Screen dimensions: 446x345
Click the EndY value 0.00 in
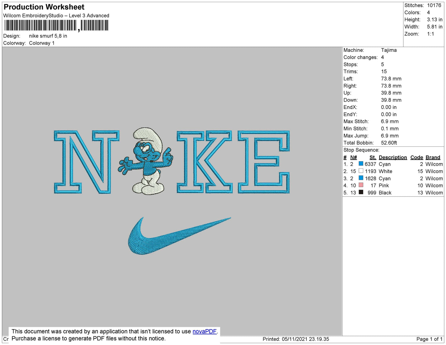(389, 114)
